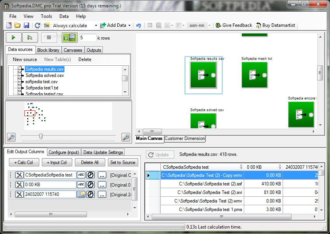This screenshot has height=234, width=330.
Task: Click the New document icon in toolbar
Action: tap(9, 25)
